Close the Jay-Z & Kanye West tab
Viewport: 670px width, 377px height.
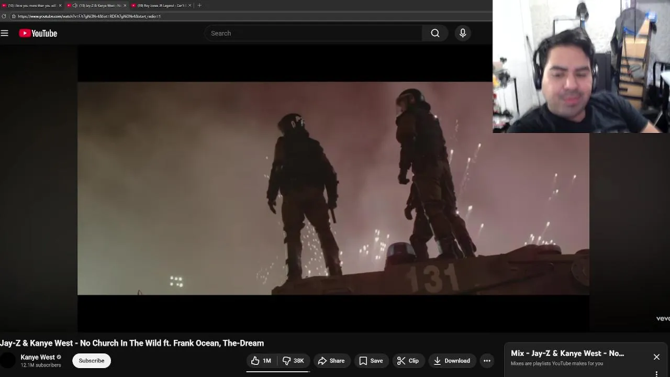click(x=125, y=5)
